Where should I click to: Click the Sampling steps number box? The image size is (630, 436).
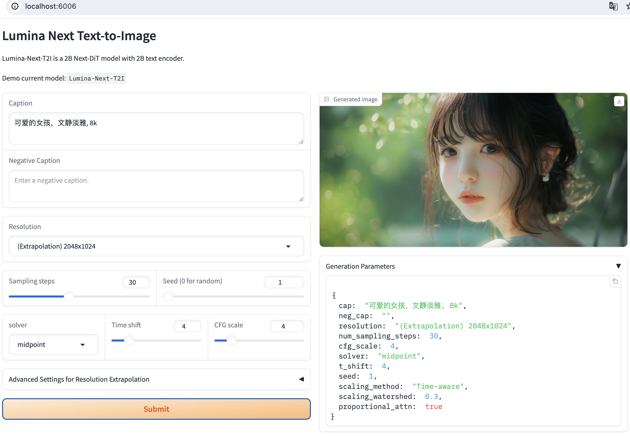136,282
